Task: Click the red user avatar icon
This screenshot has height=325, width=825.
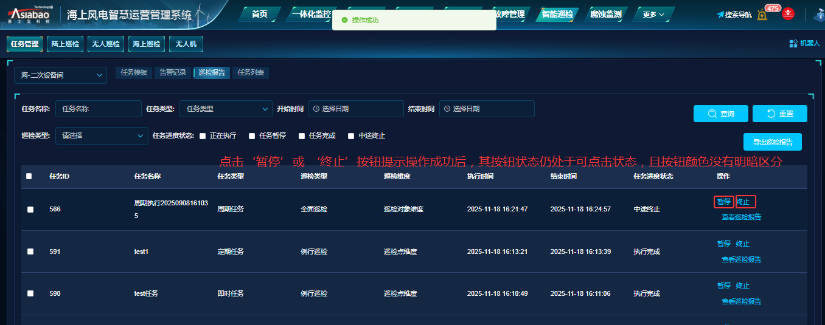Action: tap(788, 14)
